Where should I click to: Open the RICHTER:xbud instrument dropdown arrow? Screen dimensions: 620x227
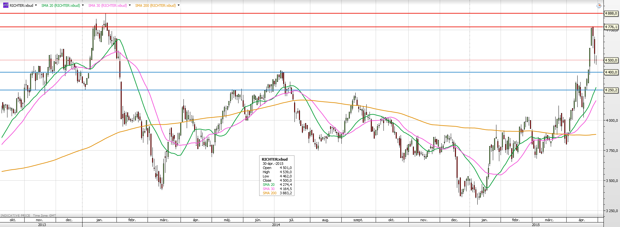(x=36, y=6)
